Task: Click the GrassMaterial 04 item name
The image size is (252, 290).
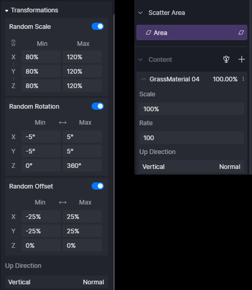Action: [x=174, y=79]
